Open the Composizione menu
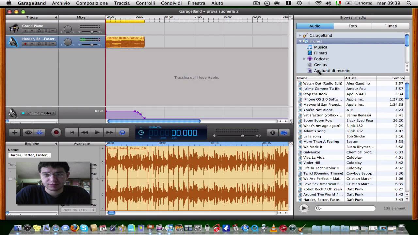Image resolution: width=418 pixels, height=235 pixels. [92, 3]
